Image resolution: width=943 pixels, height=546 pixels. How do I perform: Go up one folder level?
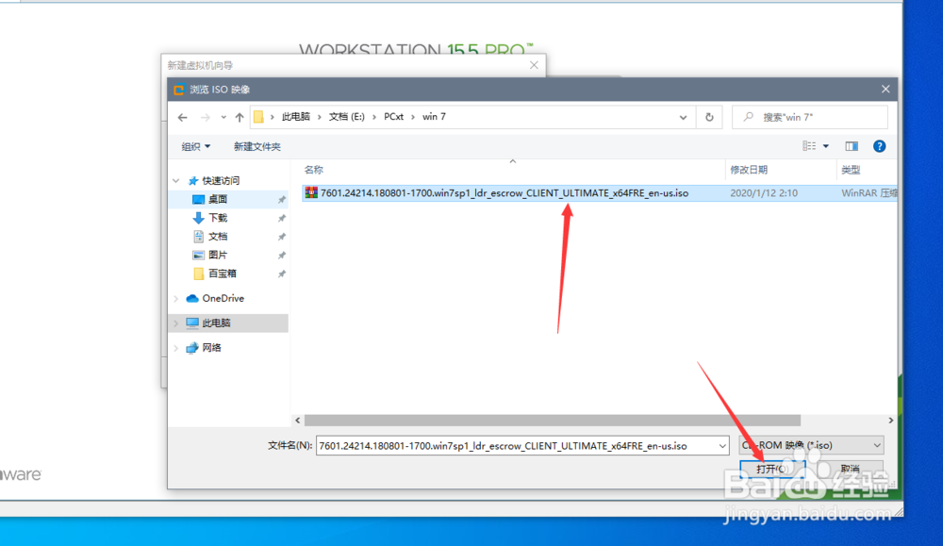240,117
